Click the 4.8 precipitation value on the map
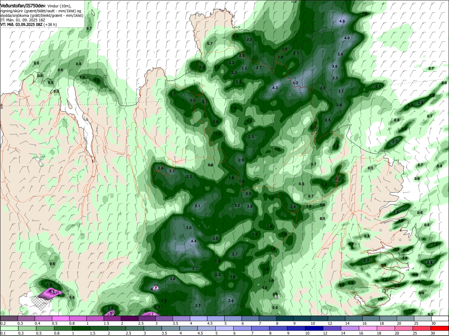 (342, 21)
